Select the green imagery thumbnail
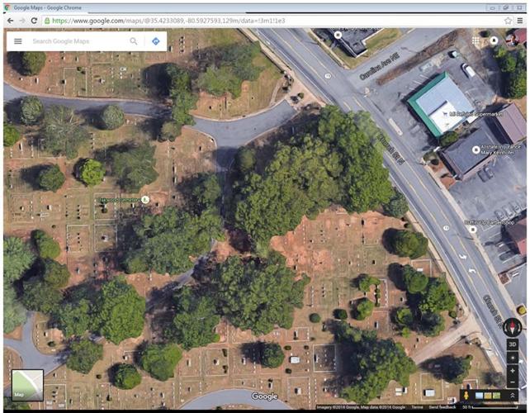Image resolution: width=530 pixels, height=413 pixels. coord(496,396)
